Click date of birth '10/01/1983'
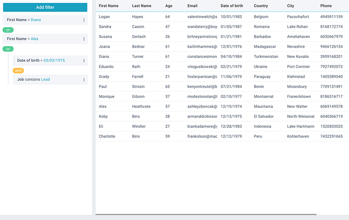Viewport: 349px width, 220px height. (x=231, y=17)
